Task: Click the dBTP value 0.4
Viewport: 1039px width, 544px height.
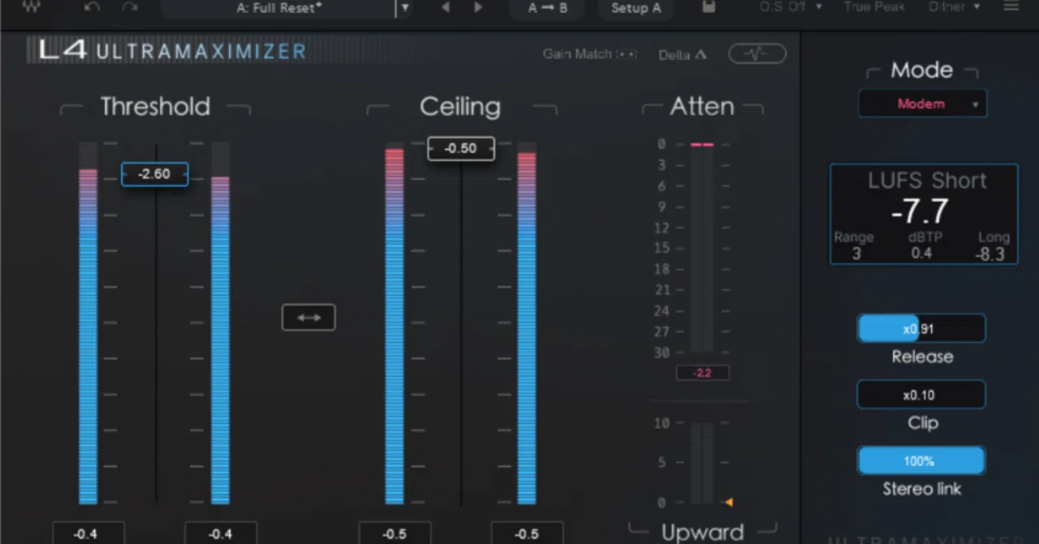Action: pyautogui.click(x=922, y=254)
